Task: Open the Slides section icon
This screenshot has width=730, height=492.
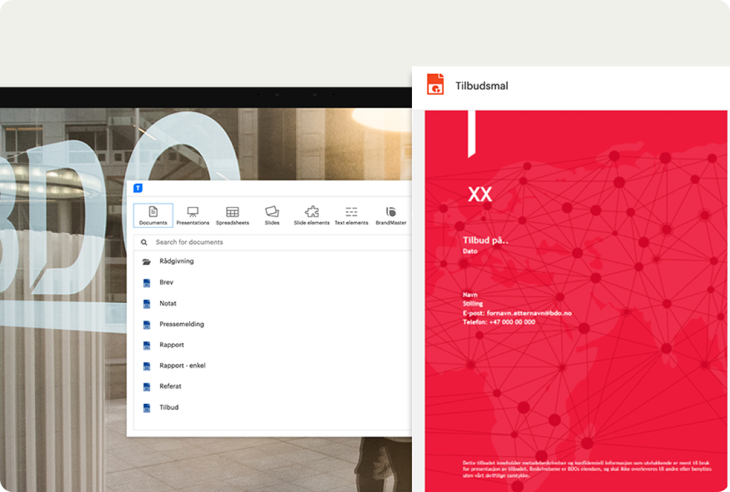Action: pyautogui.click(x=272, y=210)
